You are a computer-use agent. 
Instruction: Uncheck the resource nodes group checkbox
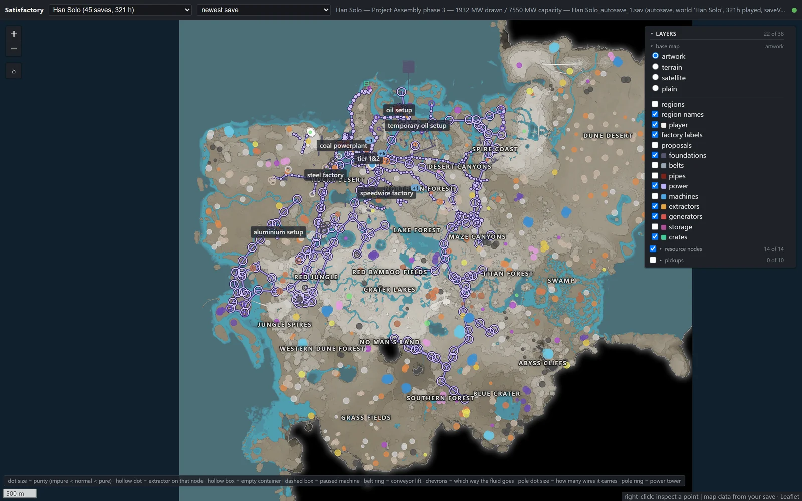pos(653,249)
